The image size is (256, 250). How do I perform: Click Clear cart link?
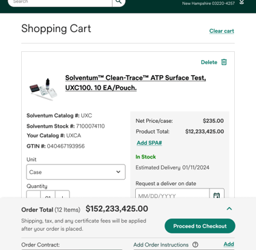[x=222, y=31]
